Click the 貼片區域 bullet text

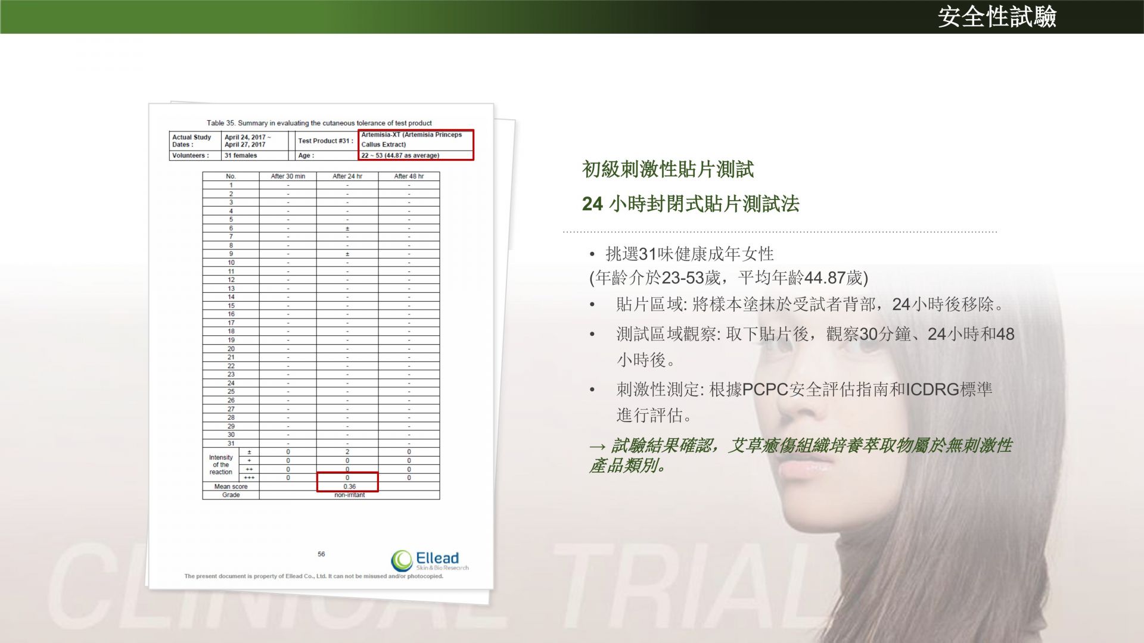(x=810, y=305)
